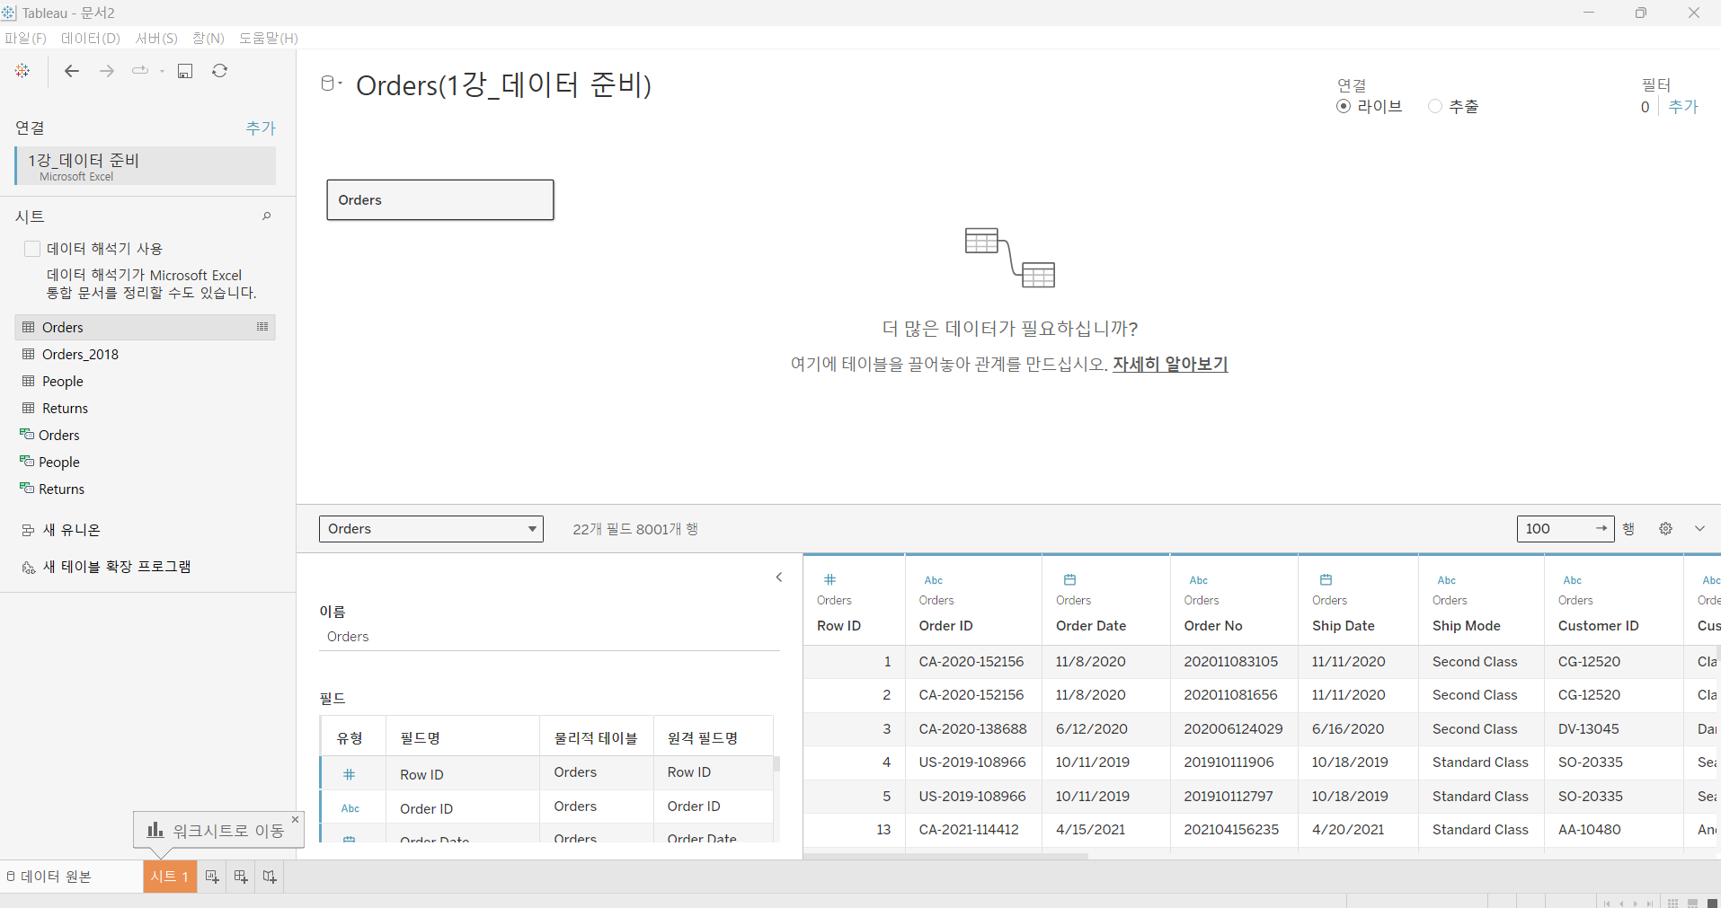Click the table name field containing Orders
Image resolution: width=1721 pixels, height=908 pixels.
click(x=549, y=637)
